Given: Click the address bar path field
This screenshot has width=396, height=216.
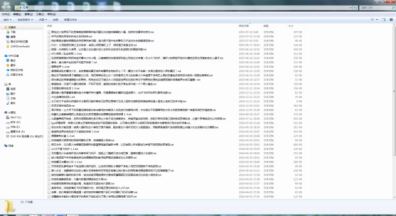Looking at the screenshot, I should 184,8.
